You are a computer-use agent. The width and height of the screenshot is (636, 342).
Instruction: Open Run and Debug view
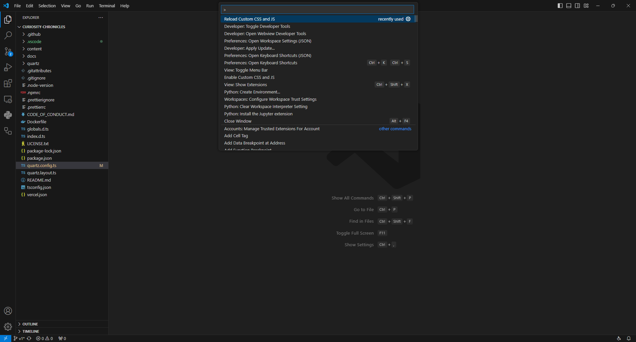[x=8, y=67]
